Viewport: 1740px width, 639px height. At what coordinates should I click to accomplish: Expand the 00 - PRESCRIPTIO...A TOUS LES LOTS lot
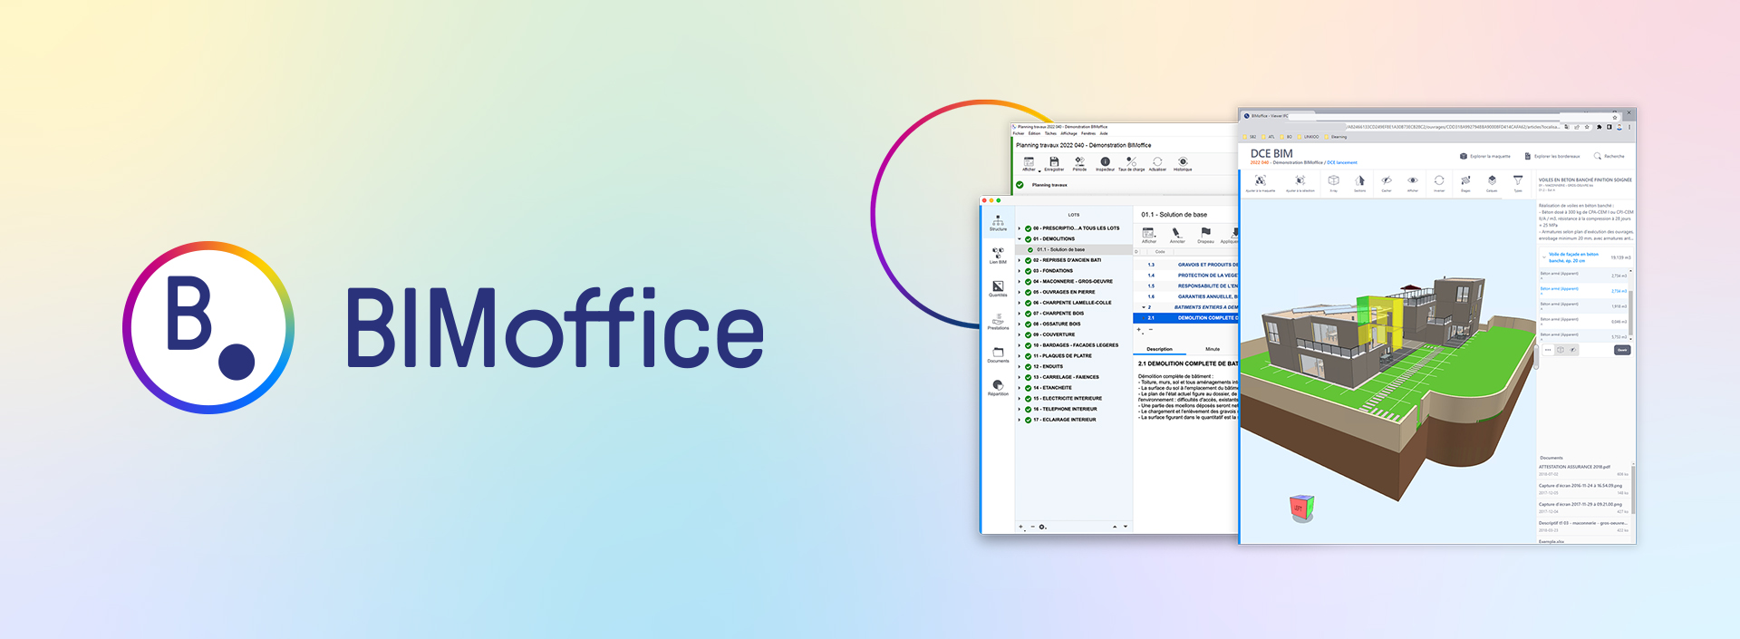click(x=1020, y=228)
